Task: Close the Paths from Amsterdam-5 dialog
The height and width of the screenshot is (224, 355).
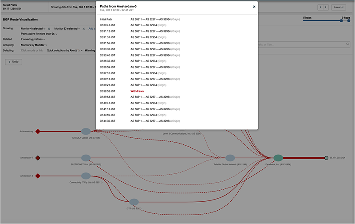Action: [x=254, y=7]
